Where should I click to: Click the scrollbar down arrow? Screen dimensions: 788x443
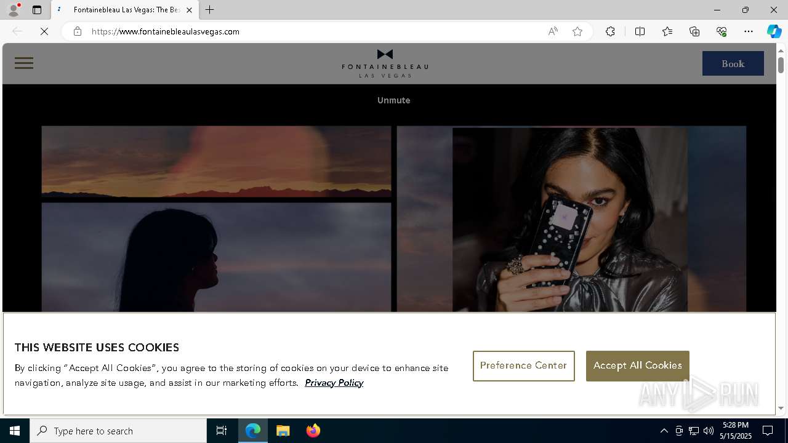tap(781, 408)
